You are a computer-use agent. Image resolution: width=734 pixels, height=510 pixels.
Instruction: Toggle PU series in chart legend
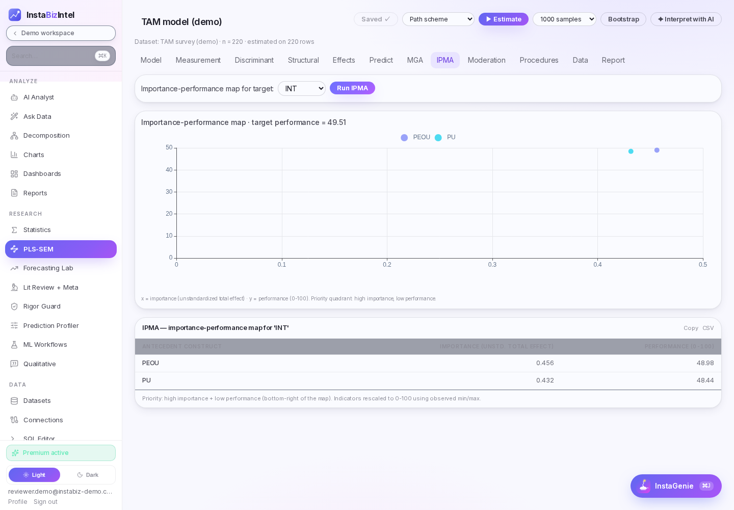(x=445, y=138)
